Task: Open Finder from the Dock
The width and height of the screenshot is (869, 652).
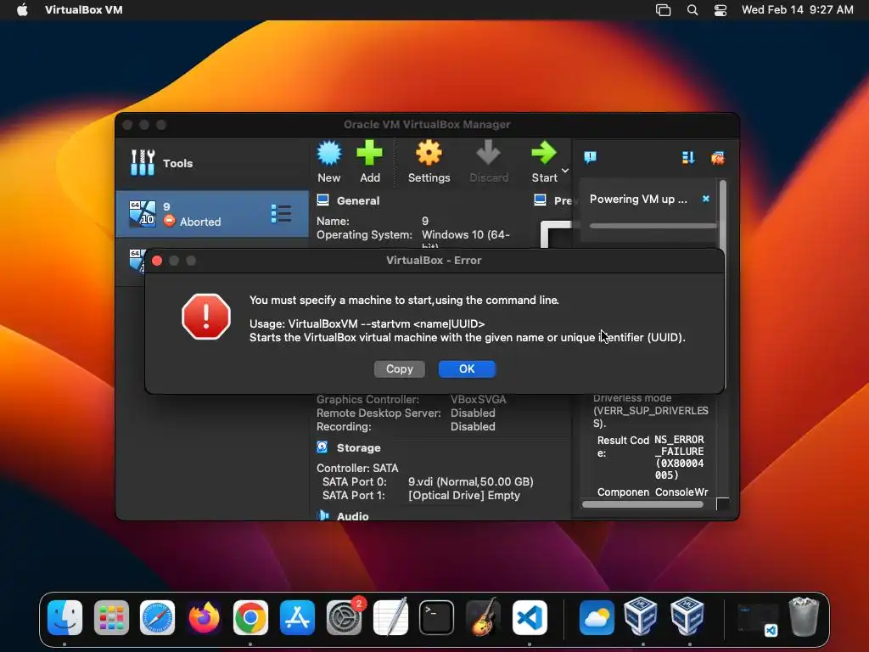Action: coord(64,617)
